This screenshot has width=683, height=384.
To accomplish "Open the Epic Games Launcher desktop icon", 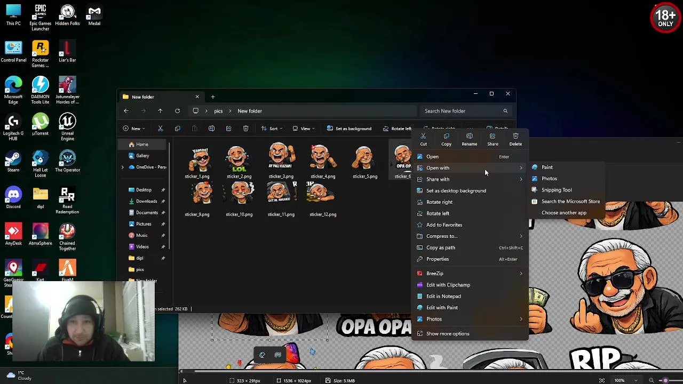I will (40, 18).
